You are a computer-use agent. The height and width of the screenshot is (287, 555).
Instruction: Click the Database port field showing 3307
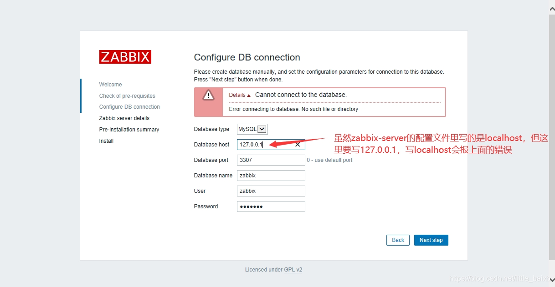tap(271, 160)
